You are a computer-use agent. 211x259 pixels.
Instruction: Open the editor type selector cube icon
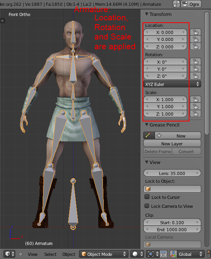[x=10, y=254]
